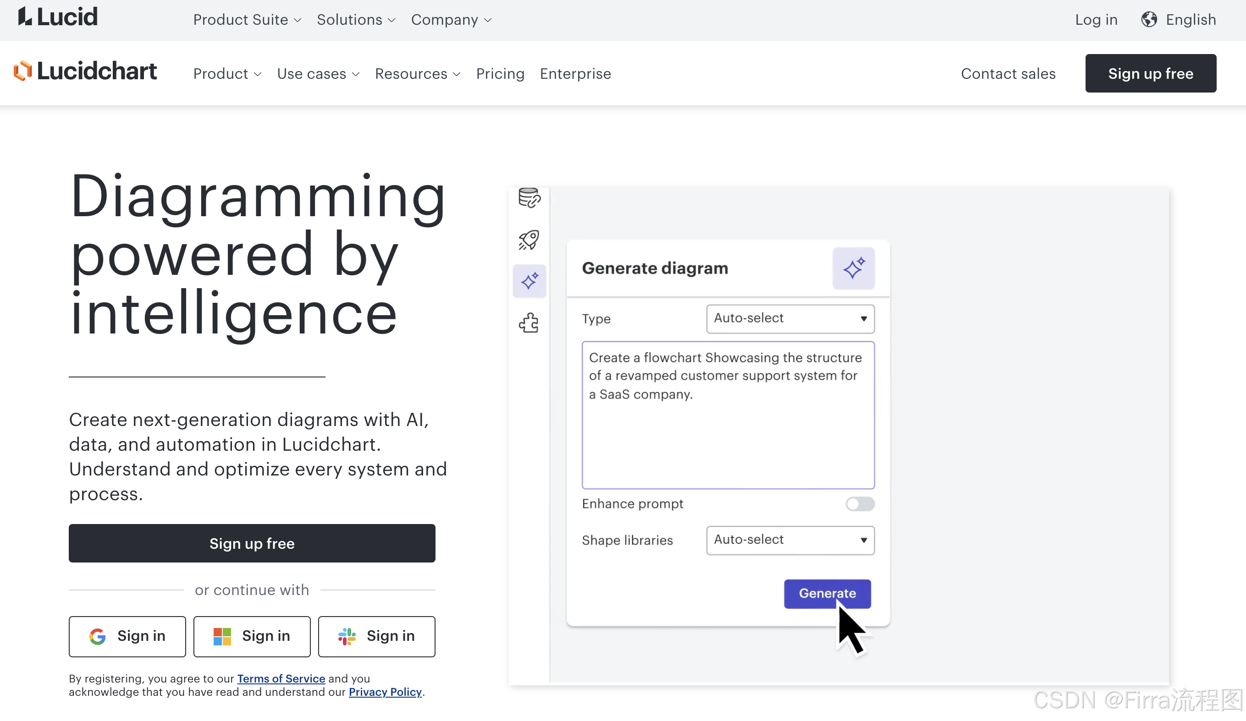Open the Type Auto-select dropdown
Image resolution: width=1246 pixels, height=721 pixels.
(x=789, y=319)
